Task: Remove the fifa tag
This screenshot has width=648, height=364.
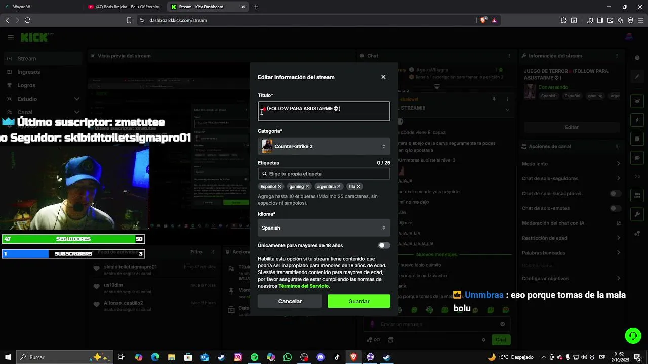Action: coord(358,187)
